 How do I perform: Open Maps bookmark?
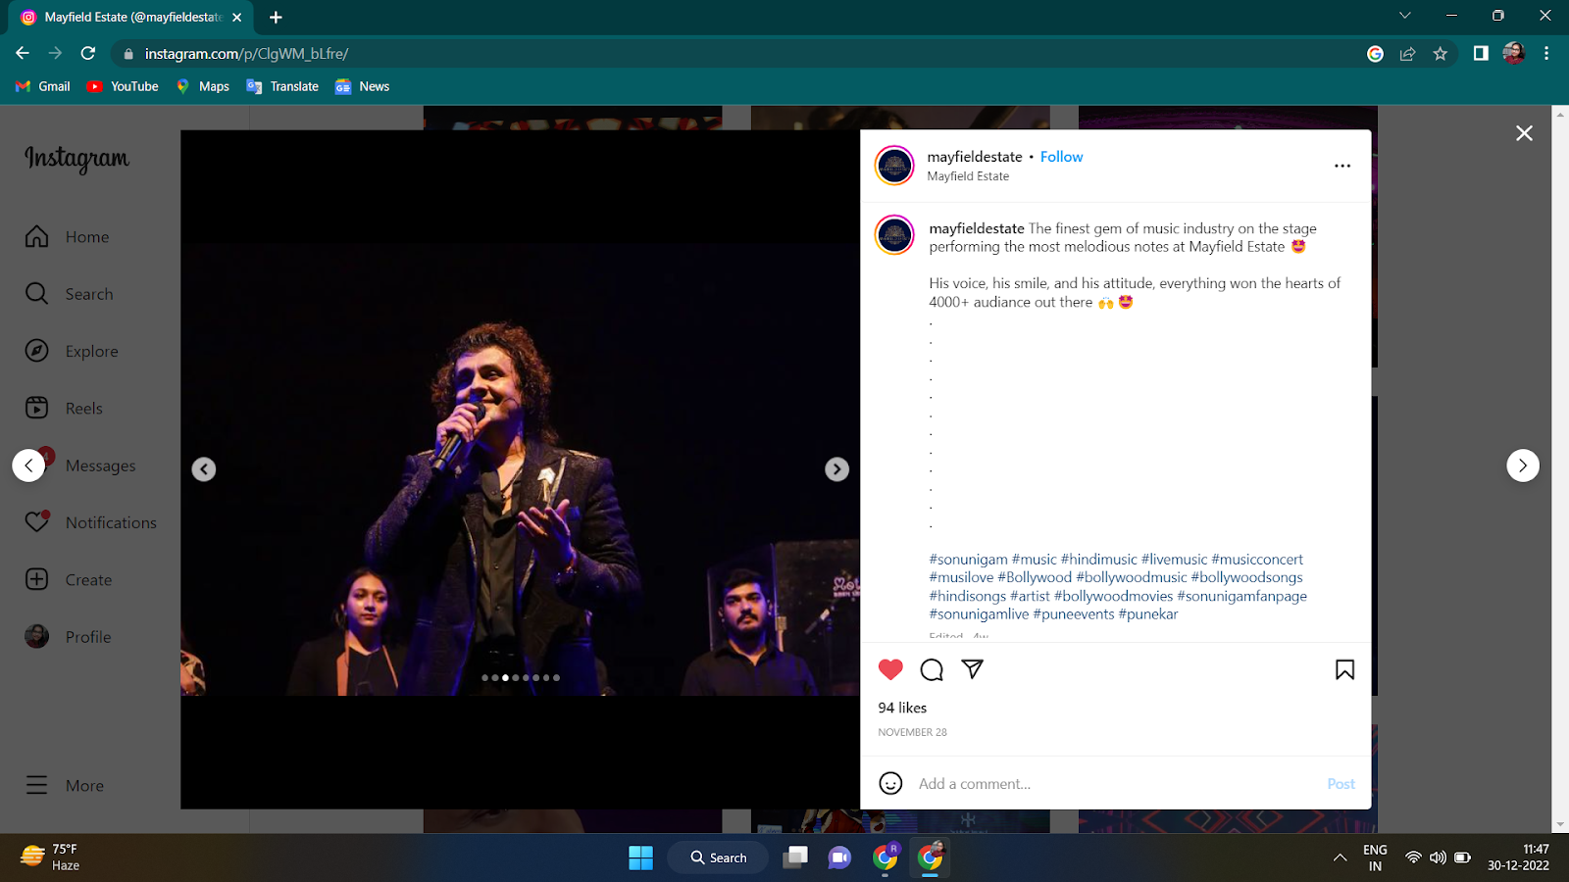point(203,86)
